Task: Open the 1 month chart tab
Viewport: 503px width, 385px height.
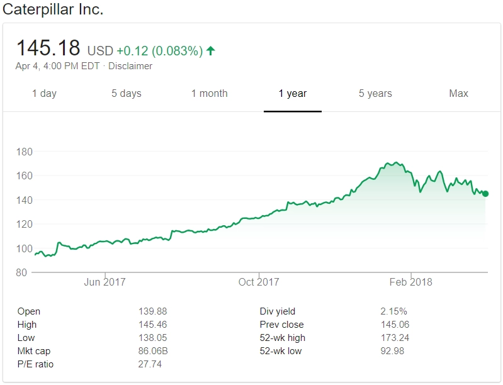Action: tap(210, 93)
